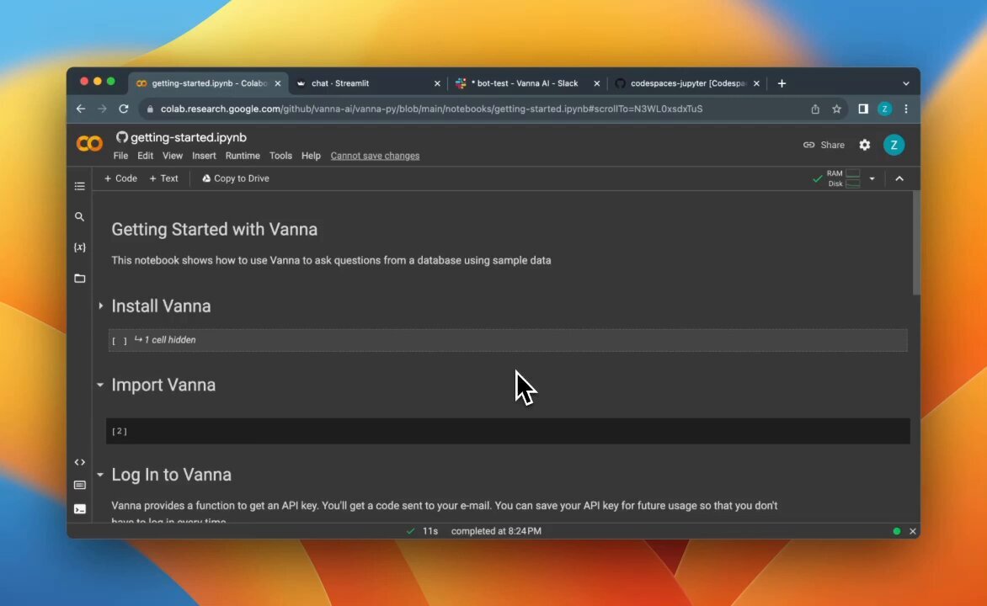Select the getting-started.ipynb Colab tab
Image resolution: width=987 pixels, height=606 pixels.
pos(208,83)
